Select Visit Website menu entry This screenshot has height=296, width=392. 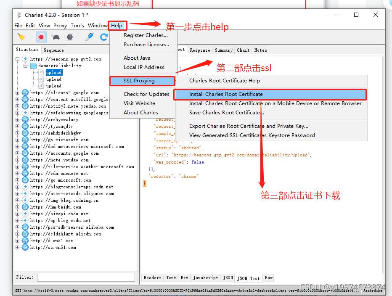139,103
